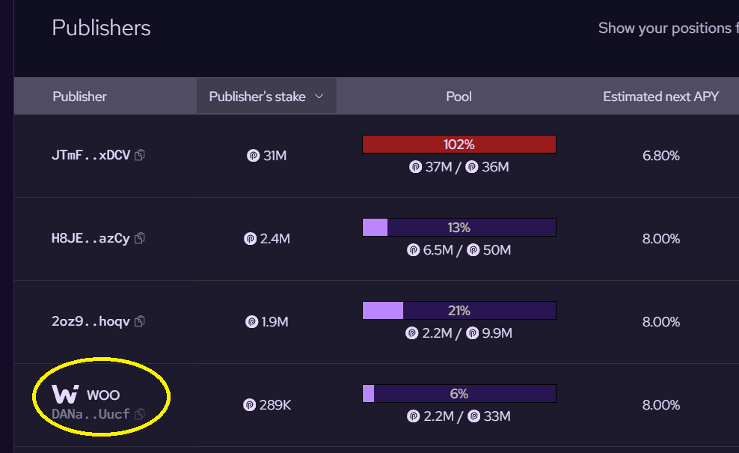739x453 pixels.
Task: Select the red 102% pool bar
Action: (459, 144)
